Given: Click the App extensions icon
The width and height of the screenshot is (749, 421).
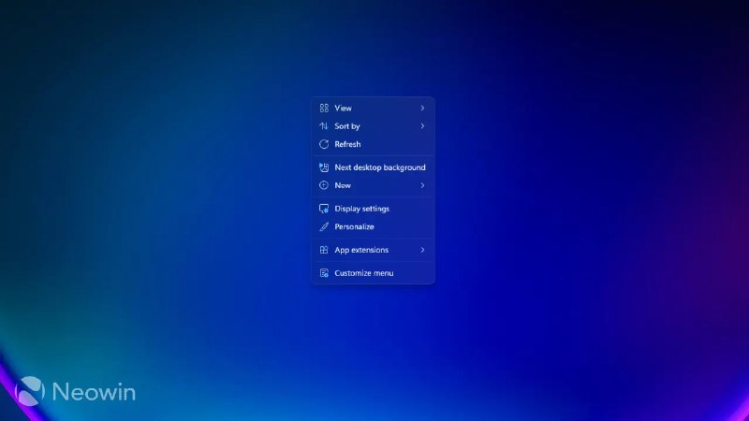Looking at the screenshot, I should (324, 250).
